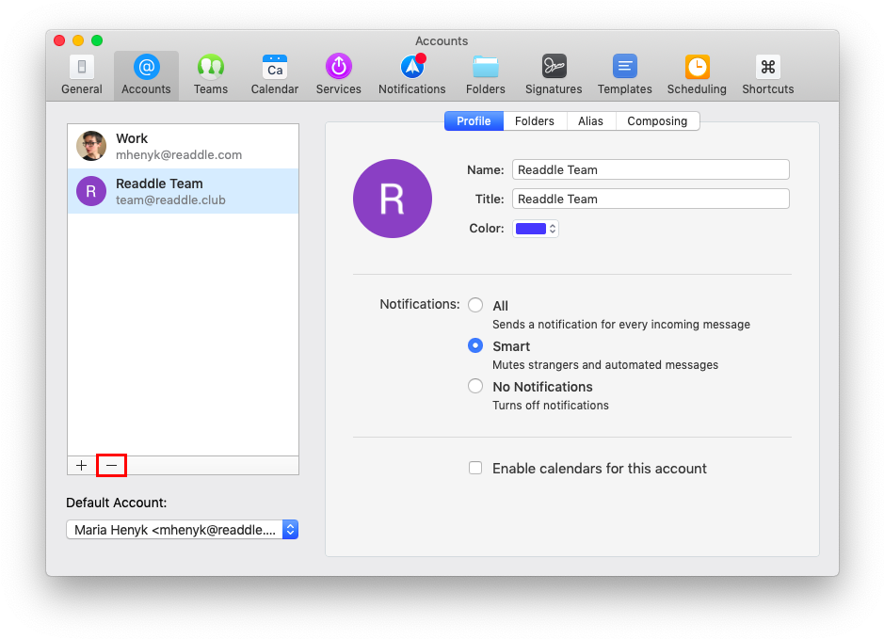884x639 pixels.
Task: Open the General preferences pane
Action: [82, 75]
